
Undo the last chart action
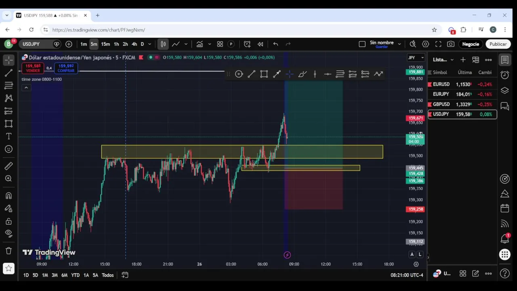click(x=275, y=44)
